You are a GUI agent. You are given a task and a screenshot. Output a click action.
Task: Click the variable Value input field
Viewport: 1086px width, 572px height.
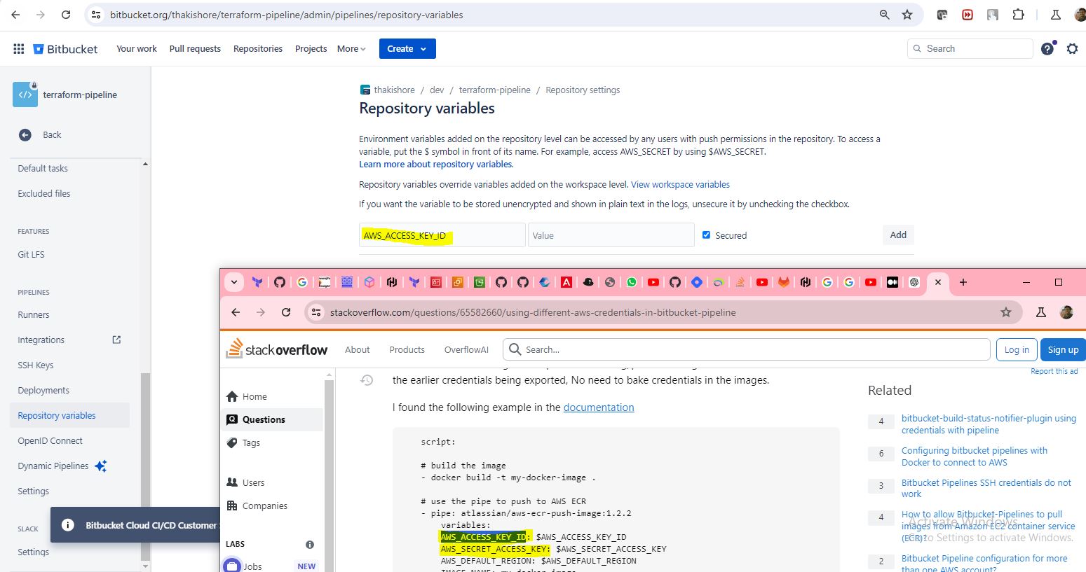pyautogui.click(x=611, y=235)
